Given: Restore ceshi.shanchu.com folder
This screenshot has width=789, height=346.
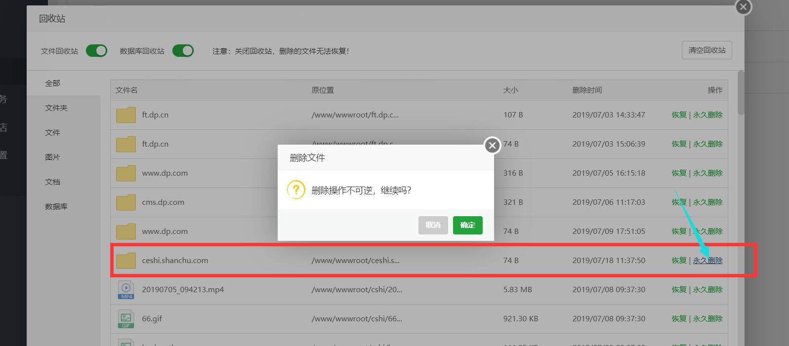Looking at the screenshot, I should [679, 260].
